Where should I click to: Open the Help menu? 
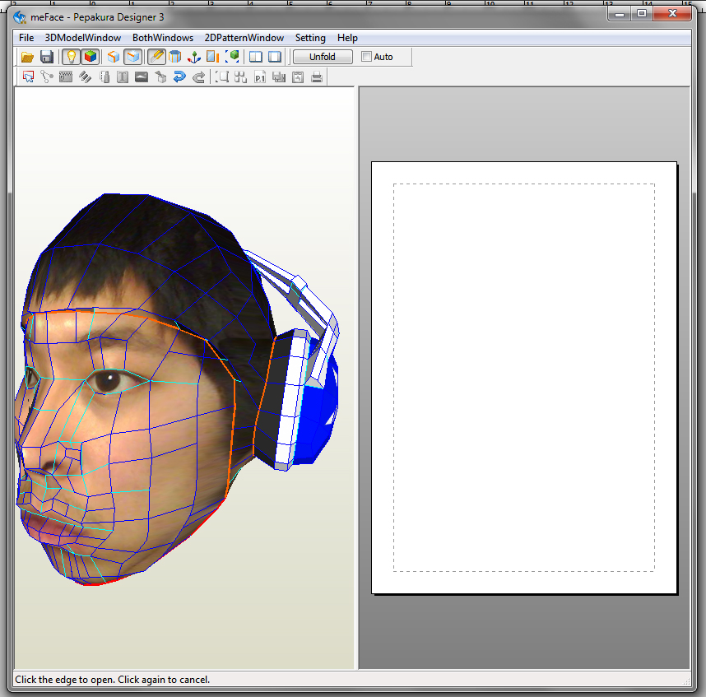(x=347, y=38)
